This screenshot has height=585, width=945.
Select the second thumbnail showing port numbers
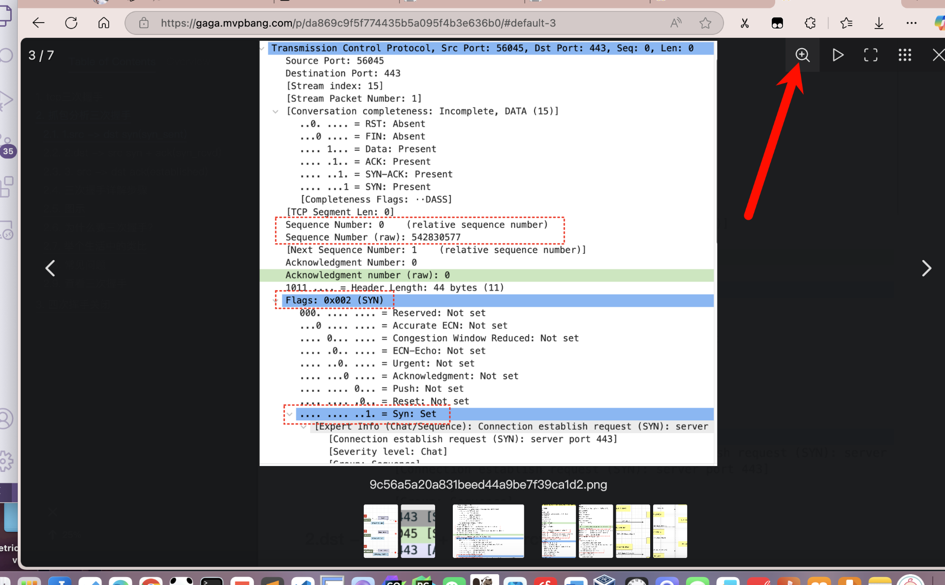pos(417,531)
